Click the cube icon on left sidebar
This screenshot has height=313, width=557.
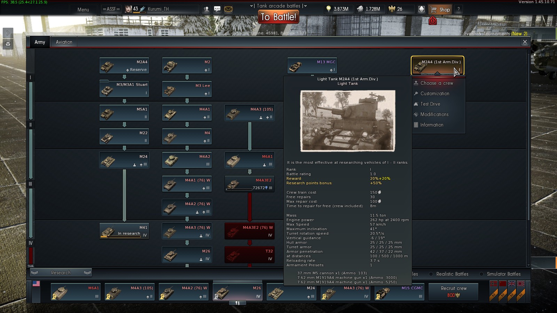8,44
